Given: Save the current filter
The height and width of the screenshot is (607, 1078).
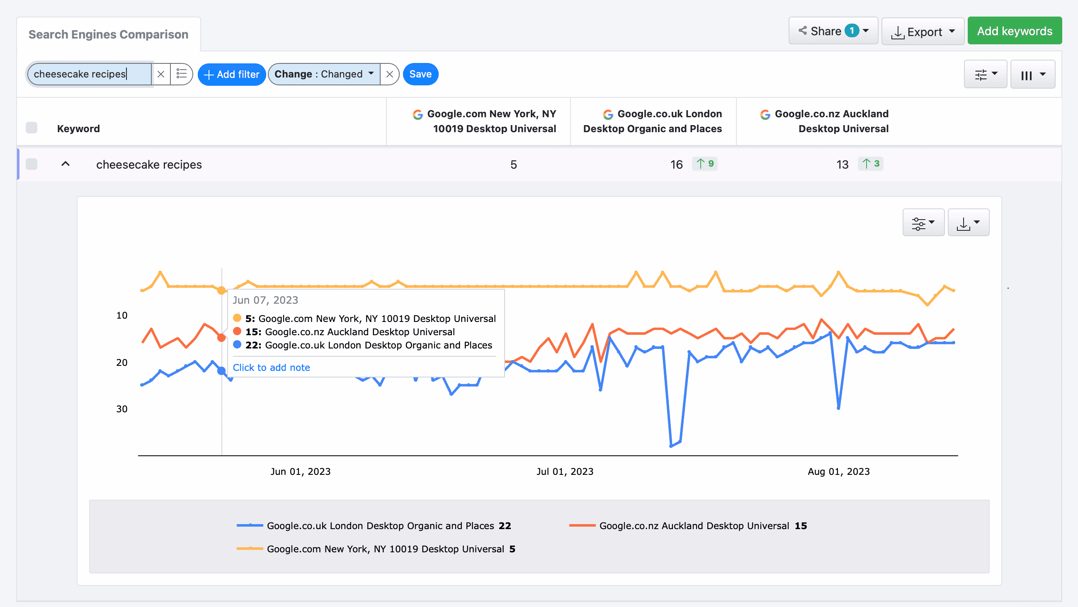Looking at the screenshot, I should pyautogui.click(x=420, y=74).
